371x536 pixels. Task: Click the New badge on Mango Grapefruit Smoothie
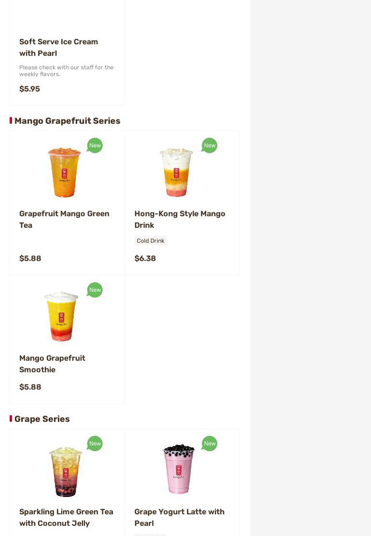[95, 290]
